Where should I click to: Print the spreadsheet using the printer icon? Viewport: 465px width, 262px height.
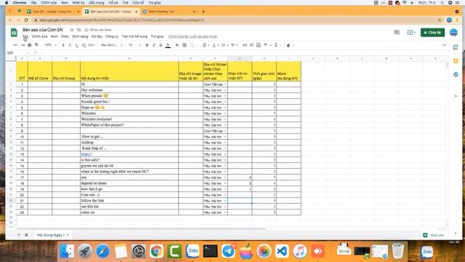pyautogui.click(x=29, y=45)
